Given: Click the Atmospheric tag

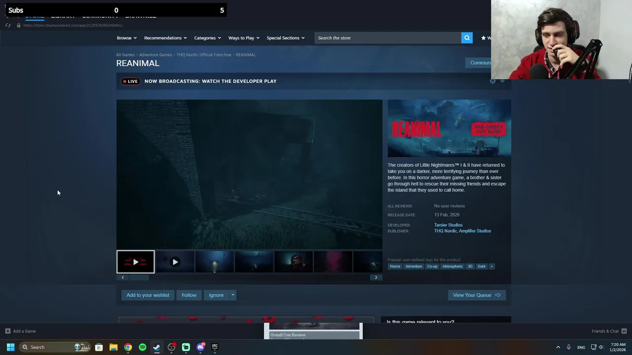Looking at the screenshot, I should pos(452,266).
